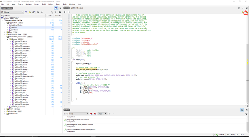Click the code brackets icon in Project Explorer

[x=42, y=12]
